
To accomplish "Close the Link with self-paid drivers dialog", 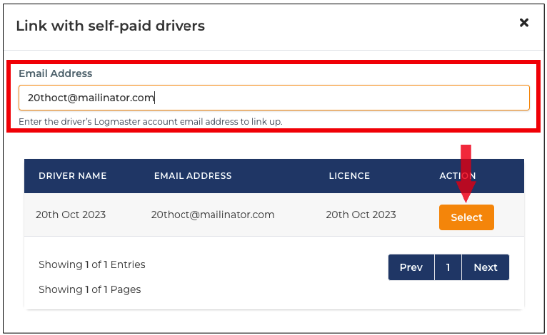I will click(524, 23).
